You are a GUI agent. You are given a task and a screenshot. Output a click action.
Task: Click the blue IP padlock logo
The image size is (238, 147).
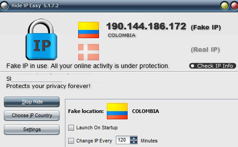pyautogui.click(x=42, y=39)
